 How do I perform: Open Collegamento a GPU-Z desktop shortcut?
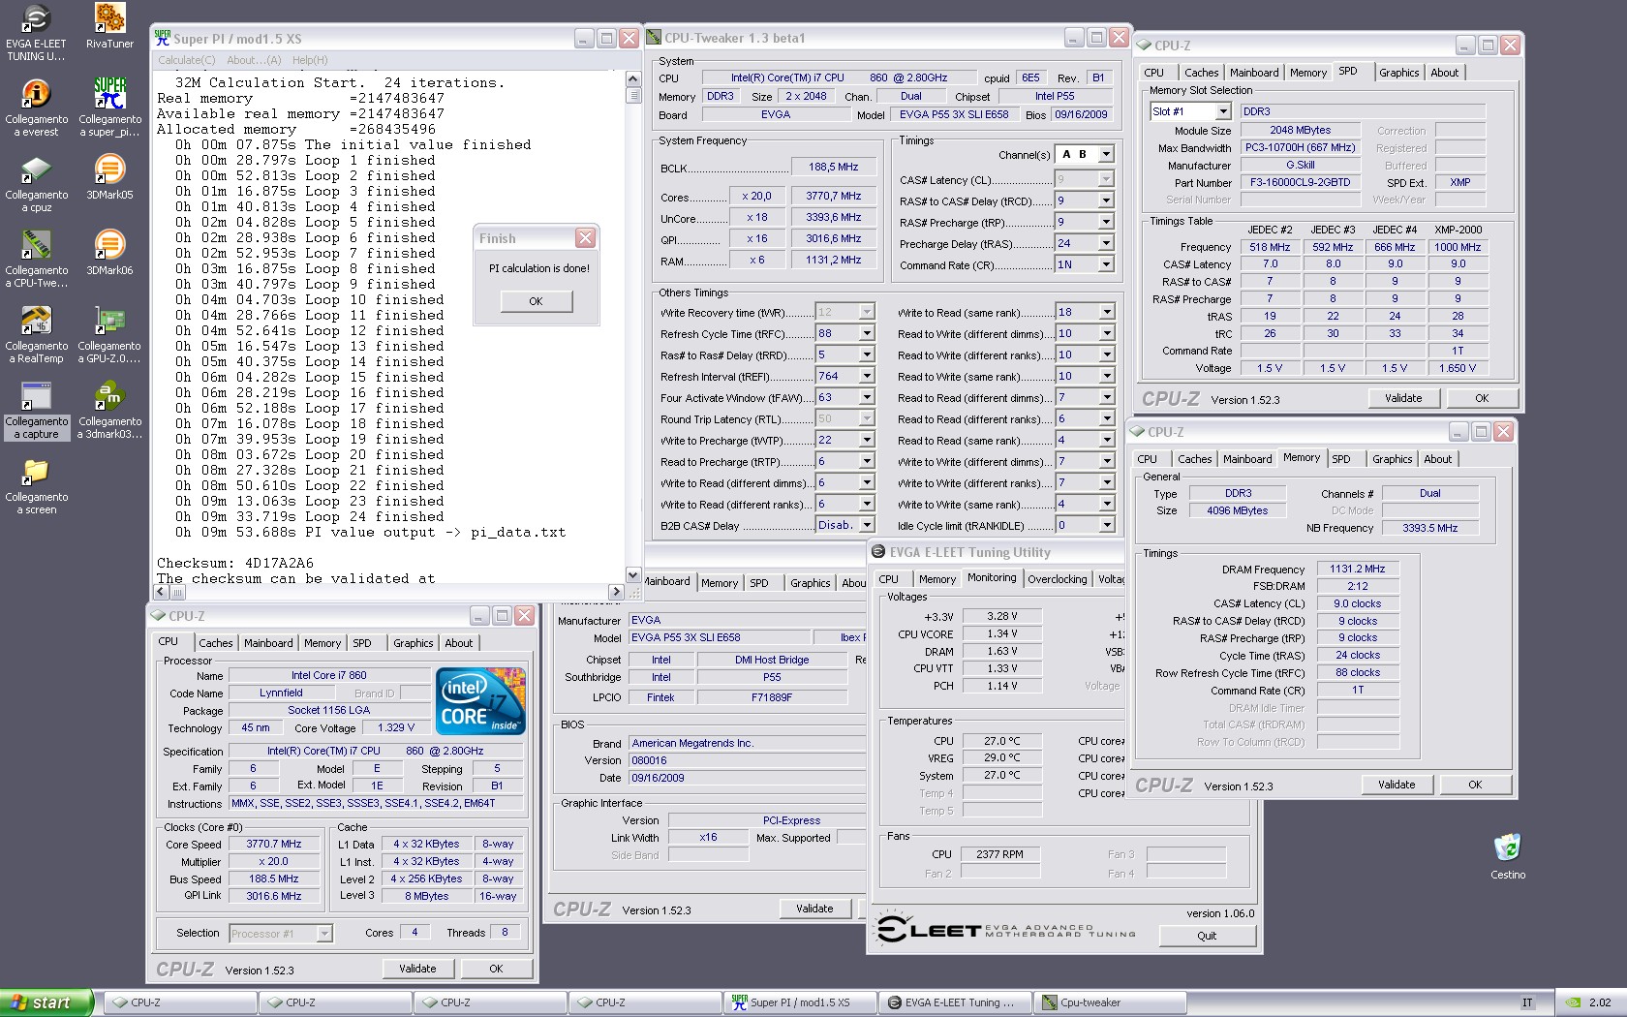pos(109,334)
